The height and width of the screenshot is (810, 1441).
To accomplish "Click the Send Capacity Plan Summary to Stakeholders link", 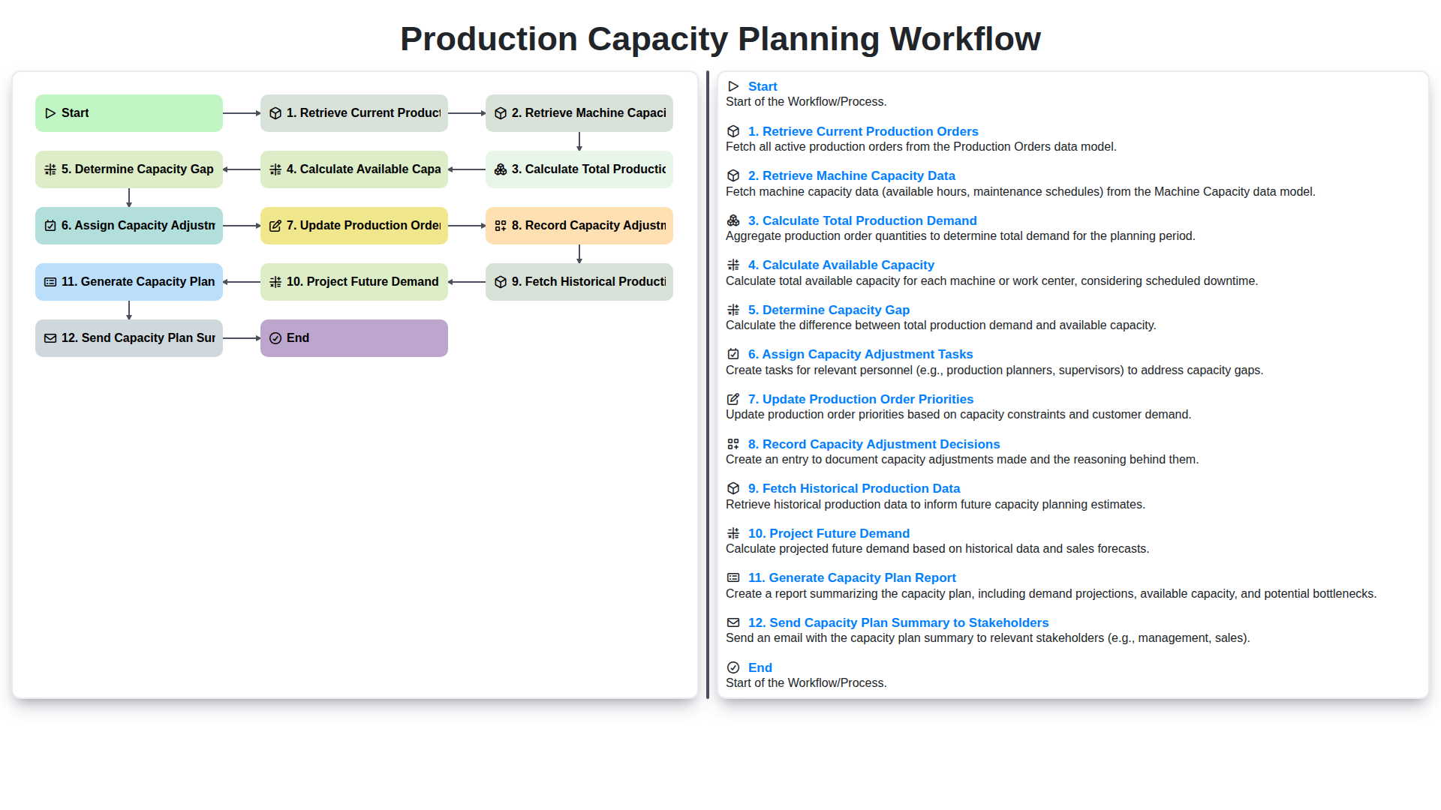I will [898, 622].
